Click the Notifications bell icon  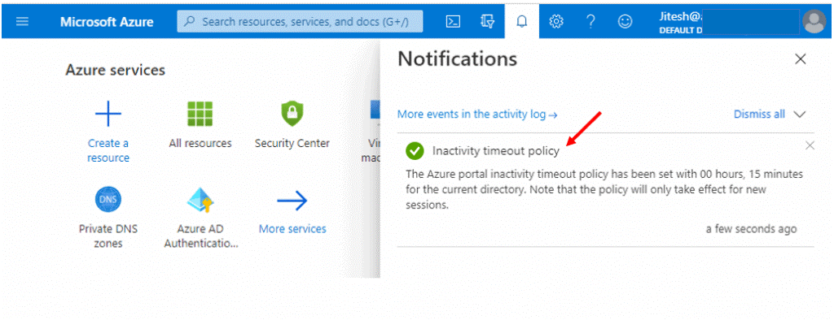[x=522, y=22]
